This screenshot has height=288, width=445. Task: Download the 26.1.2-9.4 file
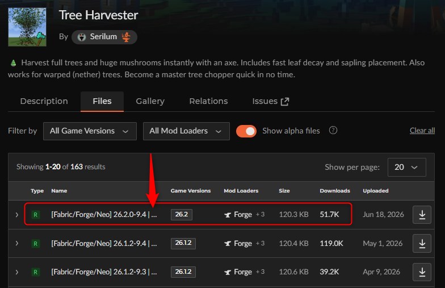(x=422, y=243)
